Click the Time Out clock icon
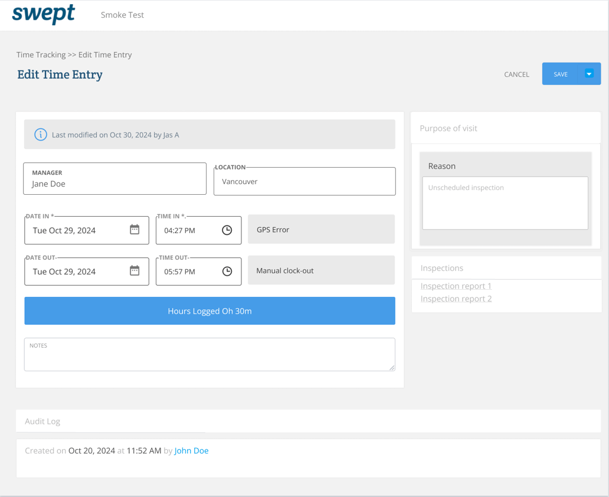 click(227, 272)
